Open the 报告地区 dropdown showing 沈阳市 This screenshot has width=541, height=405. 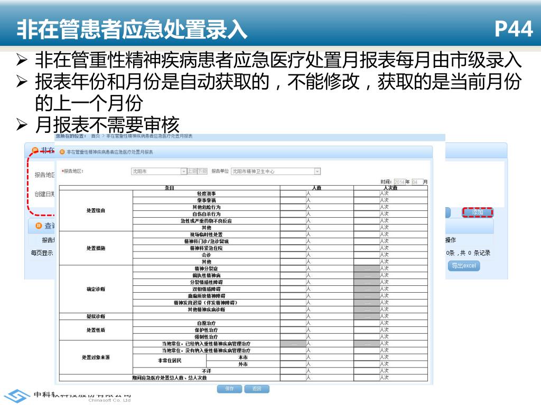(159, 171)
